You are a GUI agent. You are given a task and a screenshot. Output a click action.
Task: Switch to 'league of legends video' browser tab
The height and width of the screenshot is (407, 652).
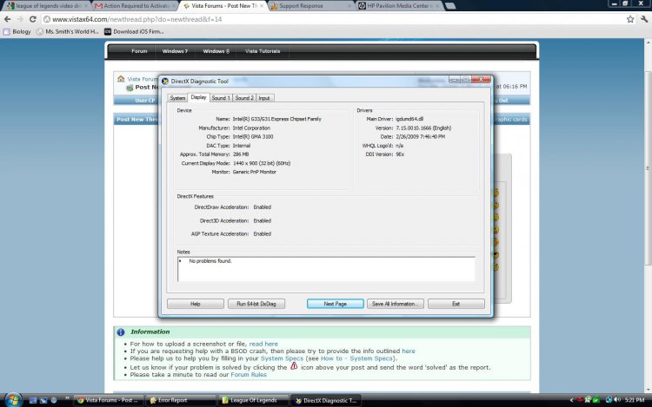(46, 6)
